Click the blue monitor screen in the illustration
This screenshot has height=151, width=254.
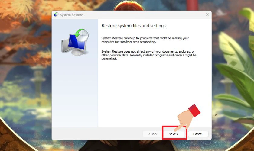click(x=77, y=42)
